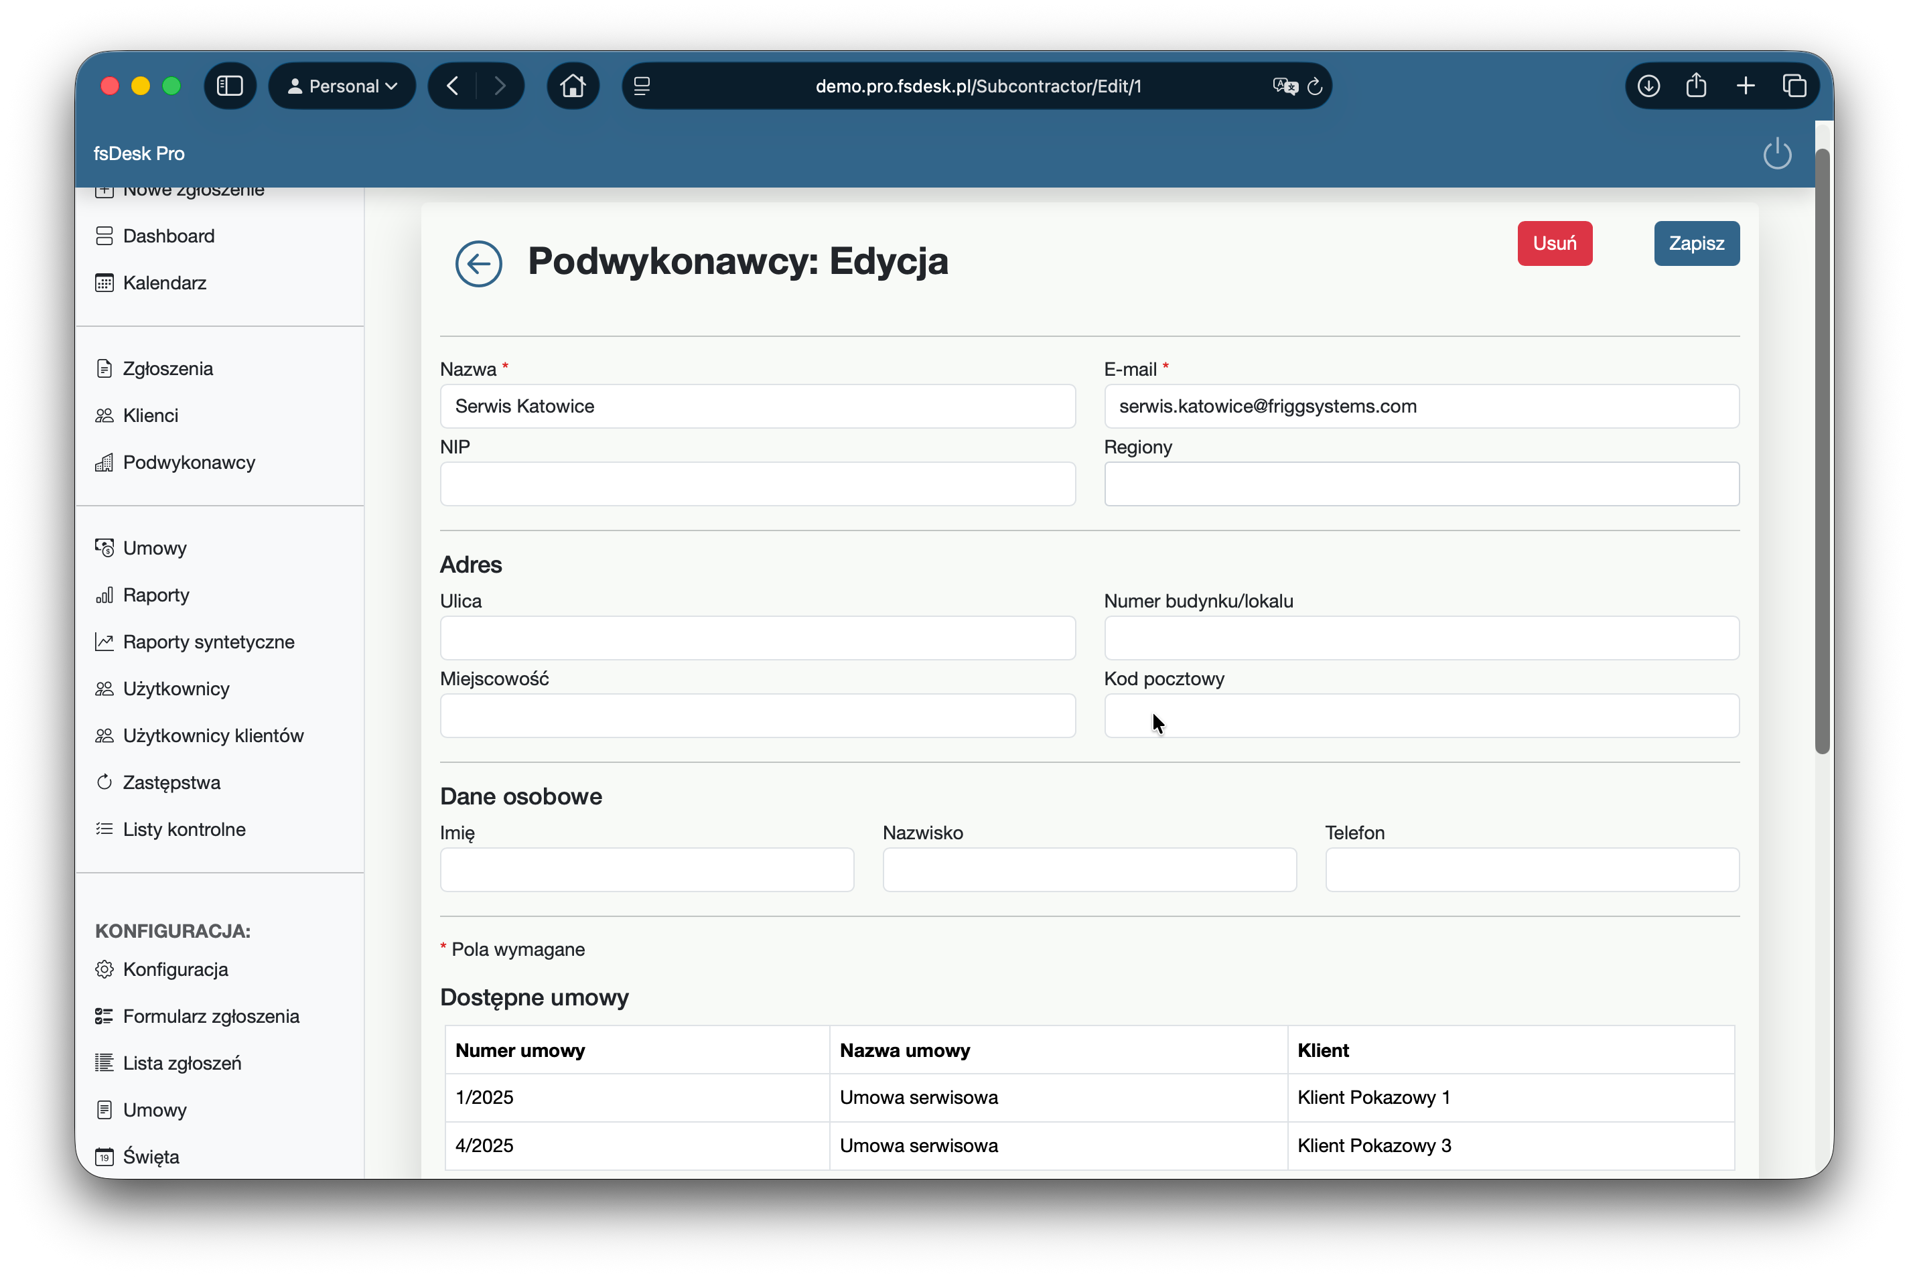Click the home icon in toolbar

coord(572,86)
